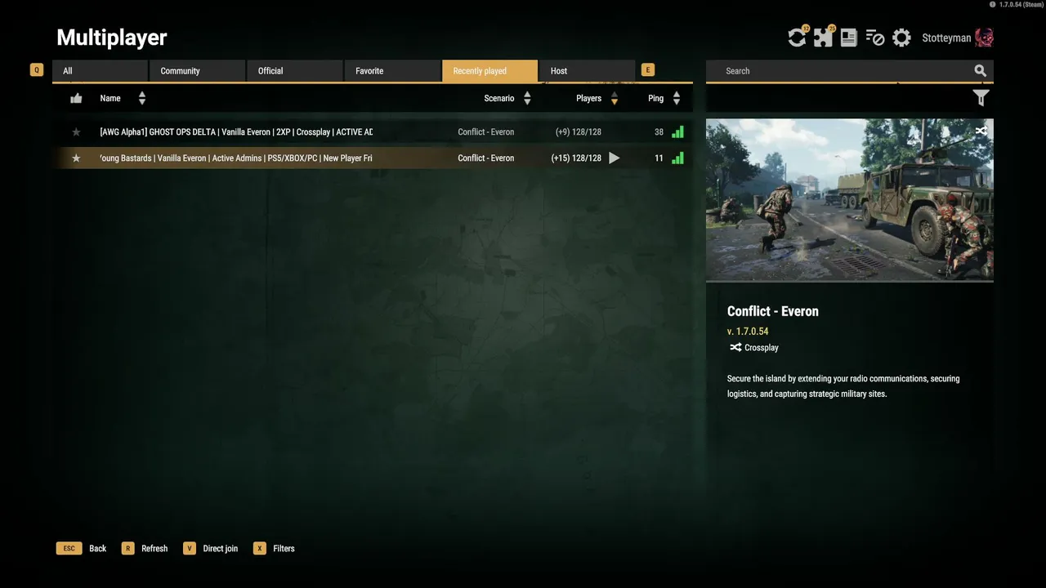Screen dimensions: 1046x588
Task: Click the scenario description text
Action: click(x=843, y=386)
